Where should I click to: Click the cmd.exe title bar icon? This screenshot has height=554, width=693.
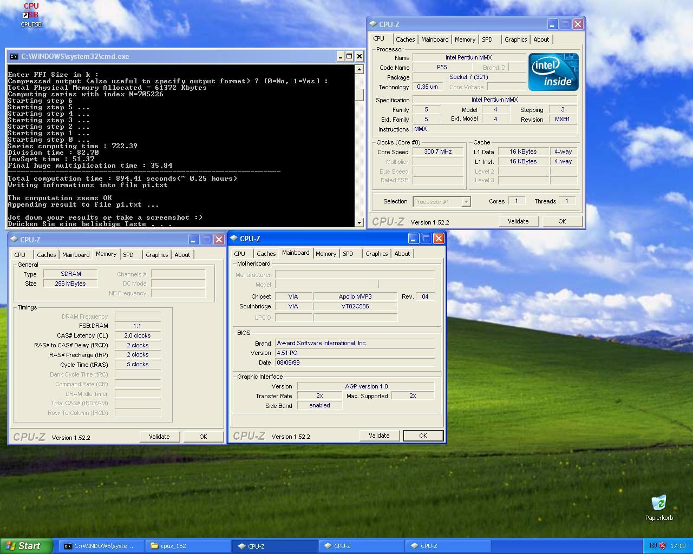pyautogui.click(x=14, y=56)
